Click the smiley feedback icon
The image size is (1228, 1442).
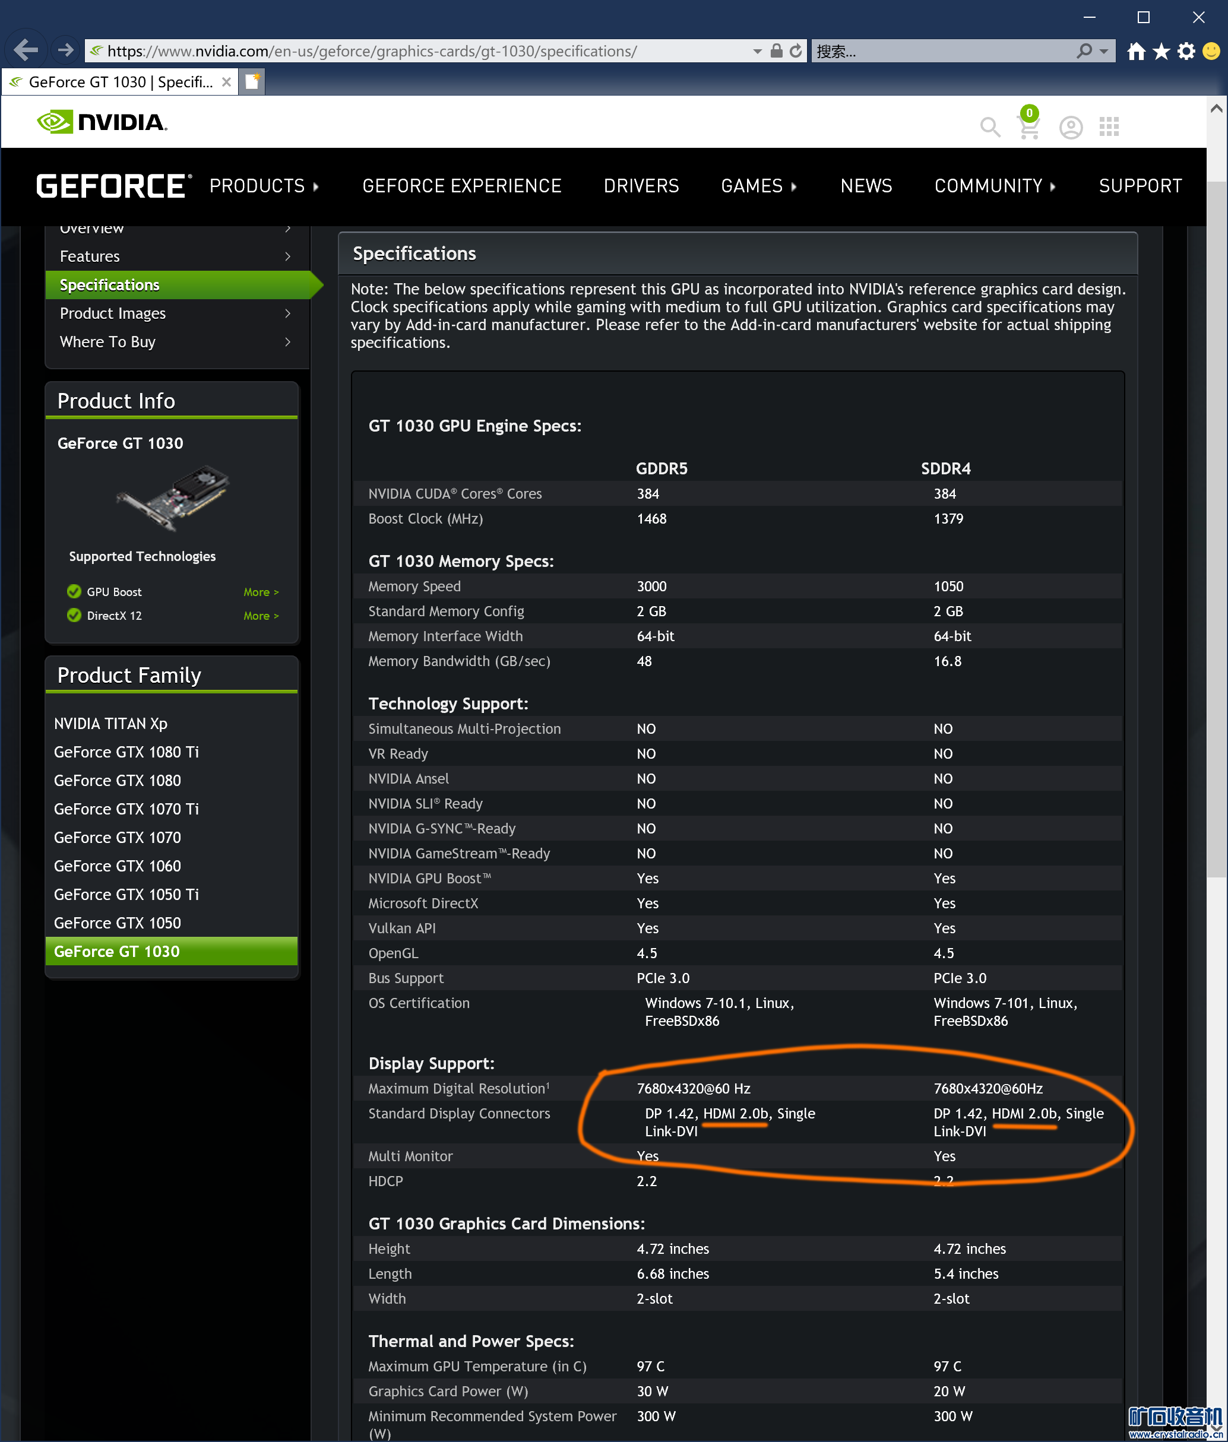coord(1211,51)
